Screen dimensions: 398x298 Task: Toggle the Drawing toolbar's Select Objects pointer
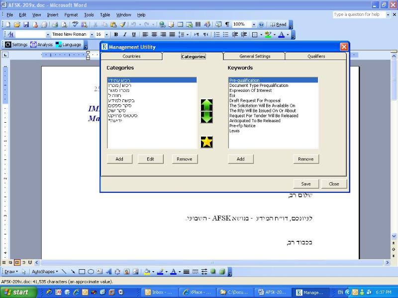click(x=24, y=272)
